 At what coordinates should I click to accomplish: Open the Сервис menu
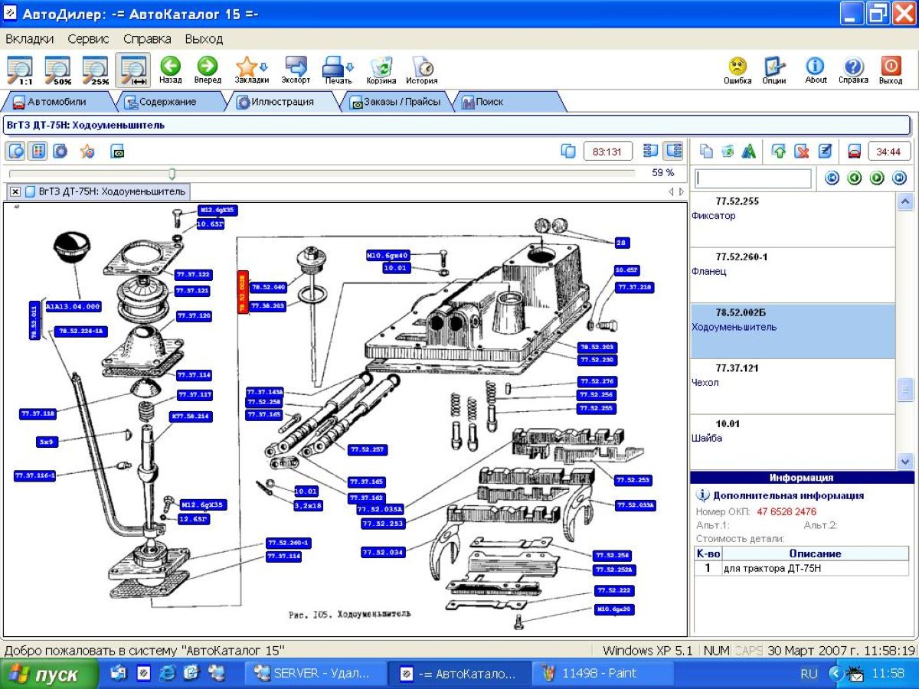tap(88, 38)
